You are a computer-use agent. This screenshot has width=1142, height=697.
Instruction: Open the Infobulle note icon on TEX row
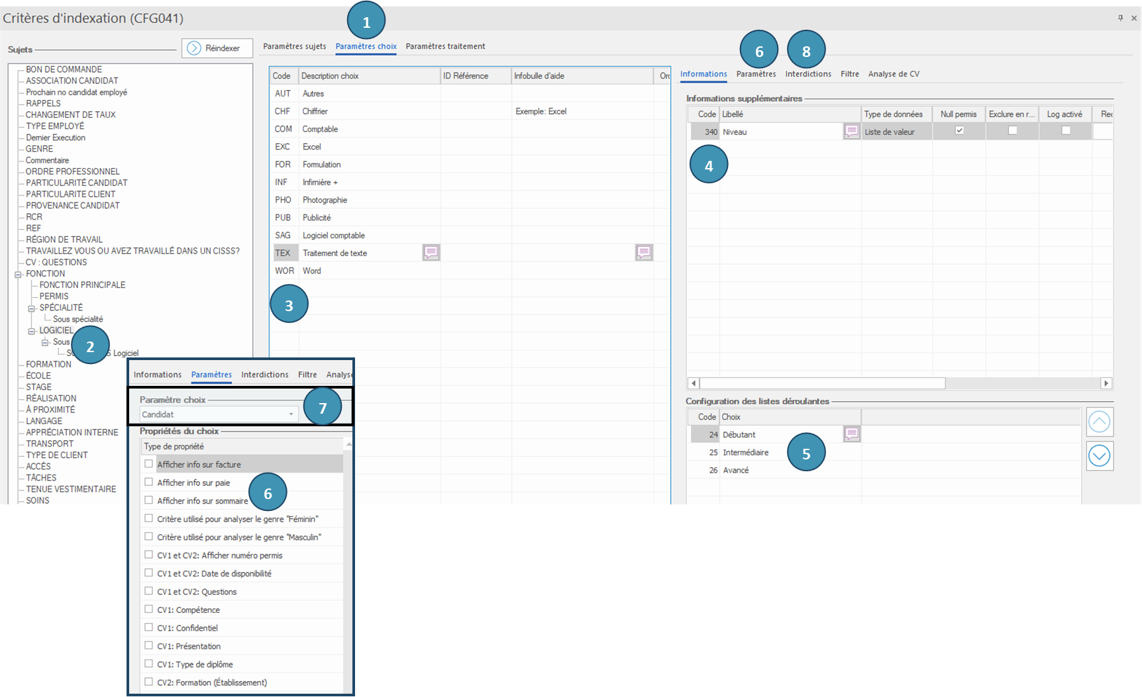[644, 252]
